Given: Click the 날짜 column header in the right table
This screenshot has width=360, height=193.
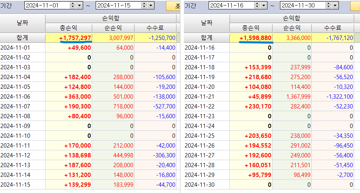Looking at the screenshot, I should pos(207,23).
